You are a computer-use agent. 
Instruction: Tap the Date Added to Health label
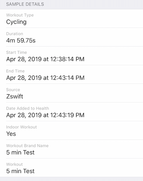coord(28,108)
